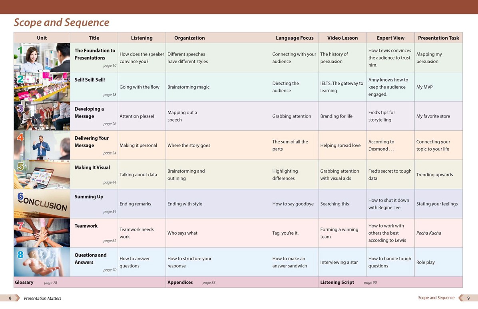Select the Video Lesson column header

coord(342,38)
